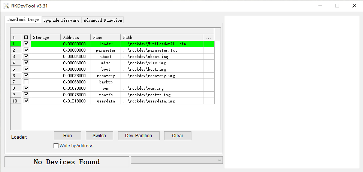Click the Switch button
The width and height of the screenshot is (363, 172).
[99, 136]
